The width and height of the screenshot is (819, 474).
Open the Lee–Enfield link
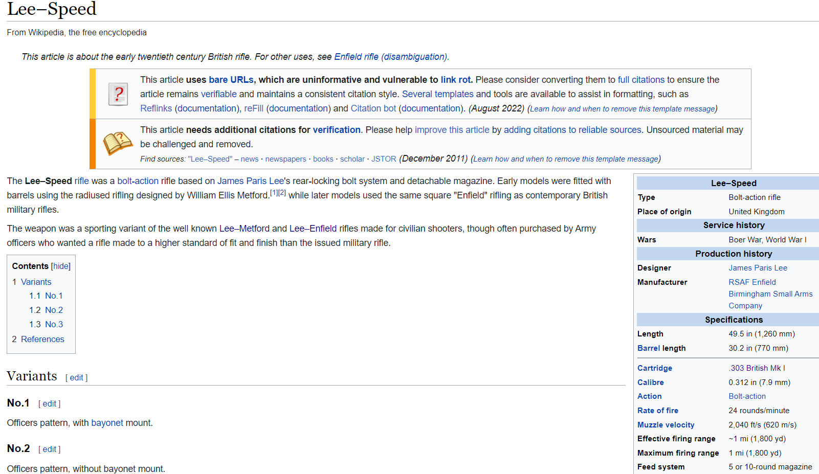[x=313, y=229]
